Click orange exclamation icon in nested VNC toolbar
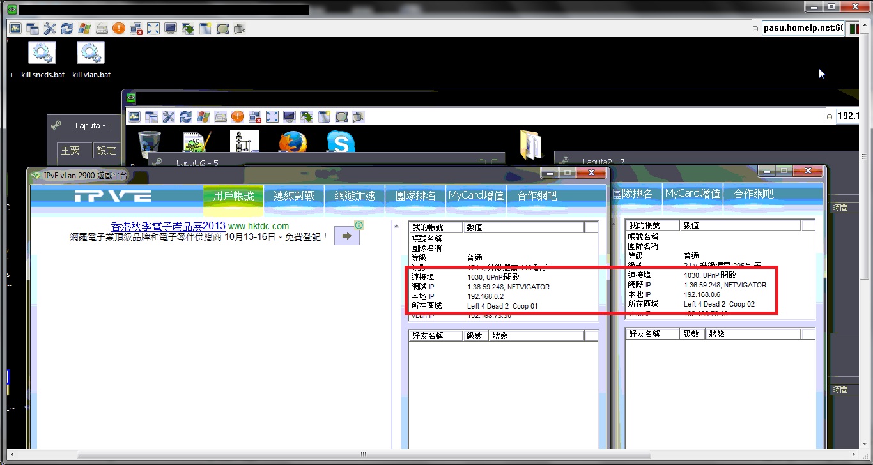 tap(238, 116)
